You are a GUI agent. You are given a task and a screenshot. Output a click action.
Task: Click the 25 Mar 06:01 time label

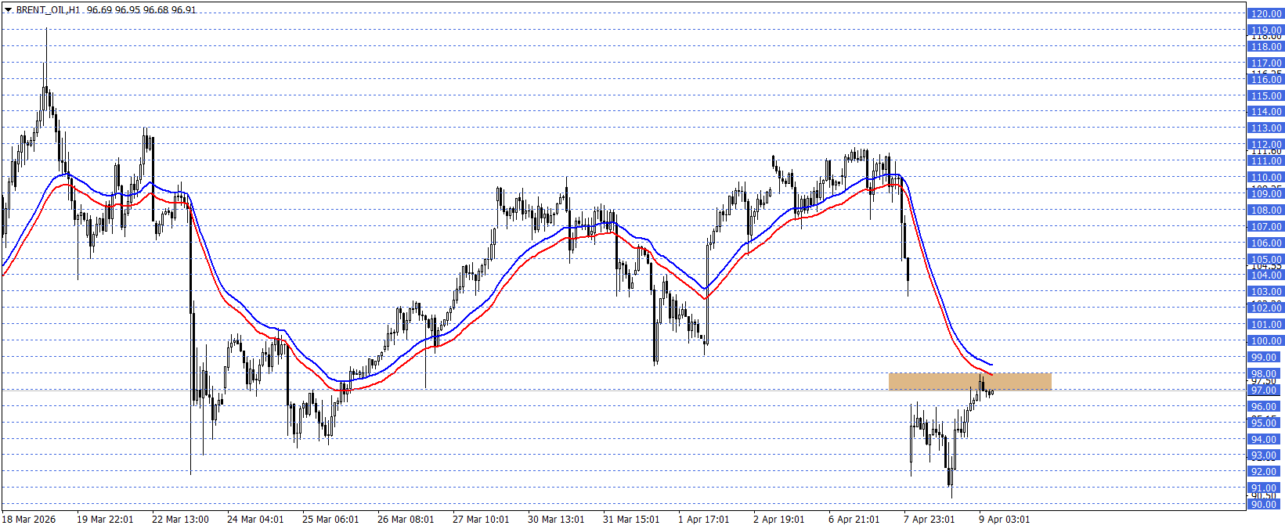click(x=330, y=520)
